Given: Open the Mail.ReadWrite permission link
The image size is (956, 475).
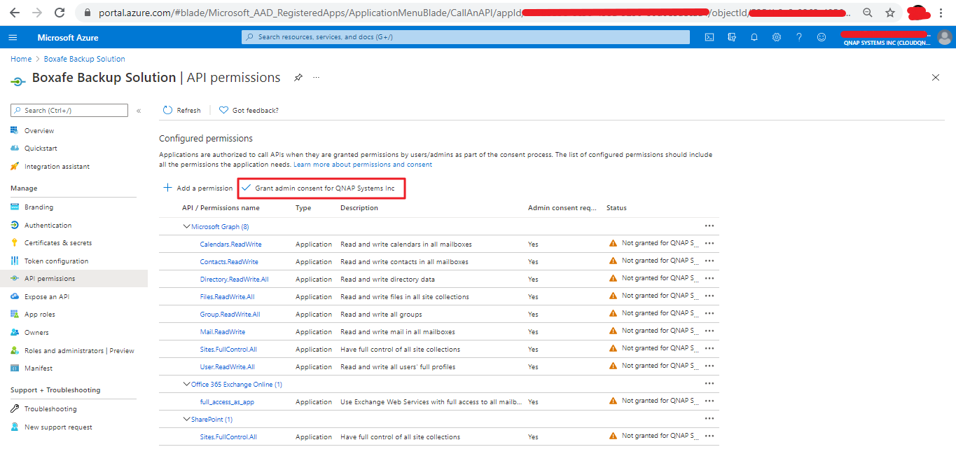Looking at the screenshot, I should (x=222, y=332).
